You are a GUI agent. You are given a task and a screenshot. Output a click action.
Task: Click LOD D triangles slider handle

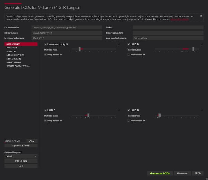point(159,115)
